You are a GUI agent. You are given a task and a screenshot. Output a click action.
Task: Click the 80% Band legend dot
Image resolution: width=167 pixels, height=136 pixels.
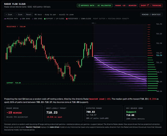pyautogui.click(x=33, y=19)
